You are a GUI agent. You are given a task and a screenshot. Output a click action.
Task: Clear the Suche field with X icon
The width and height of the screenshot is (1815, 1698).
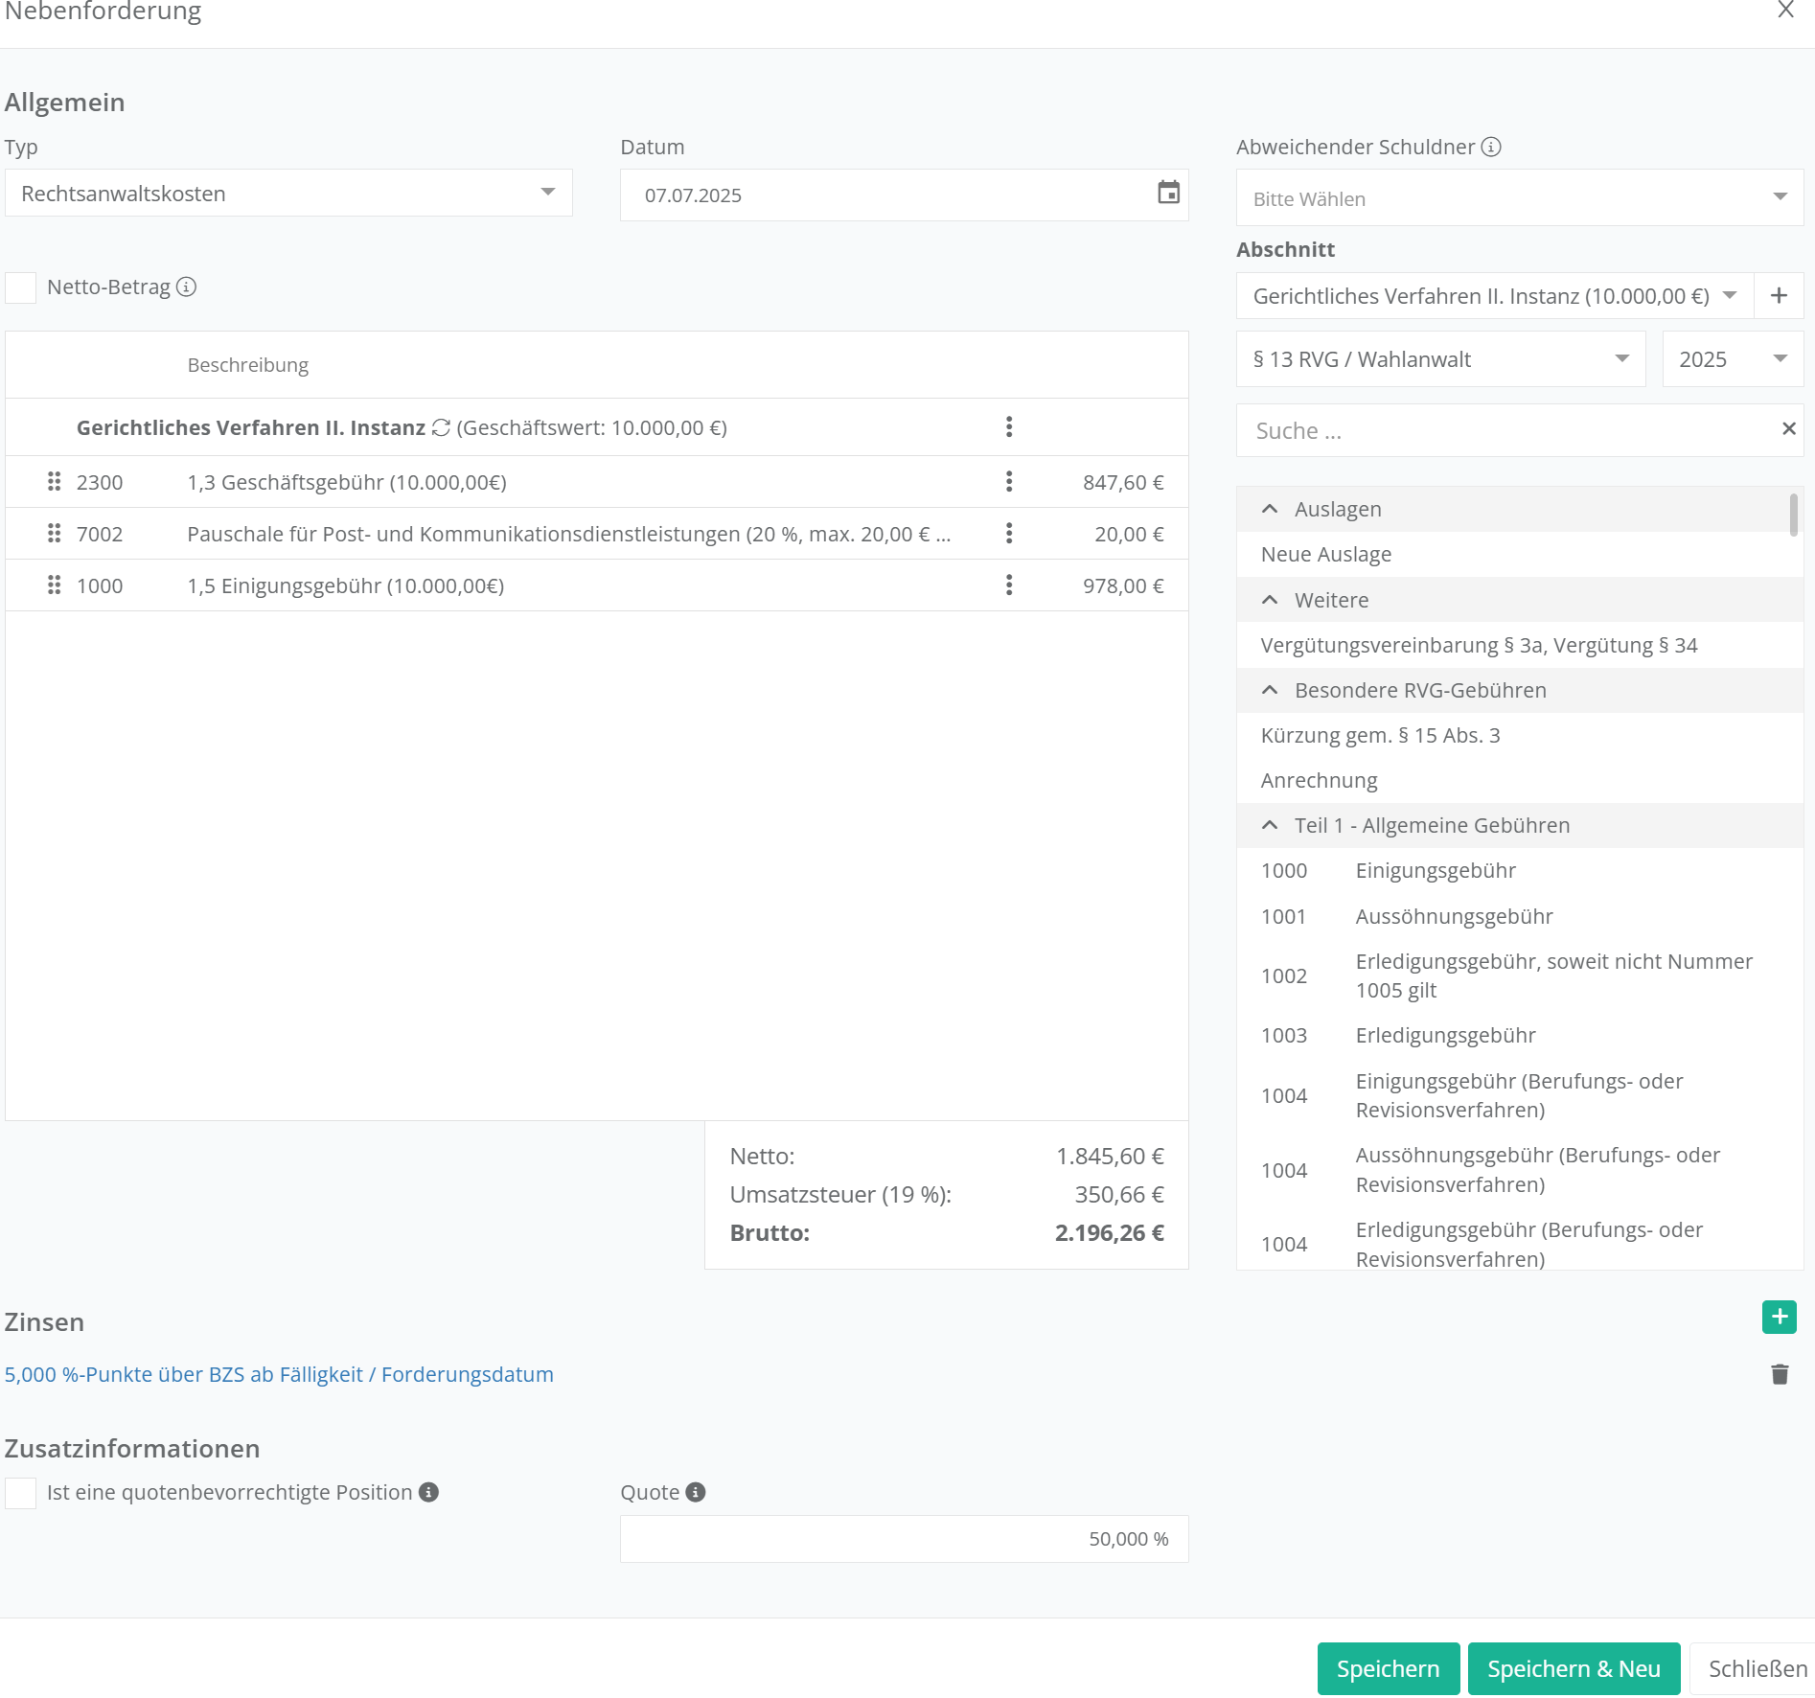tap(1788, 429)
